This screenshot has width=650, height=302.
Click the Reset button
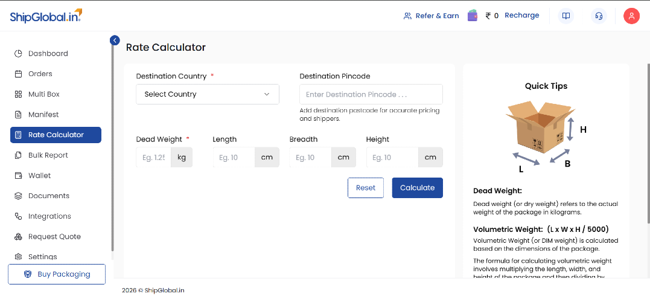point(365,188)
